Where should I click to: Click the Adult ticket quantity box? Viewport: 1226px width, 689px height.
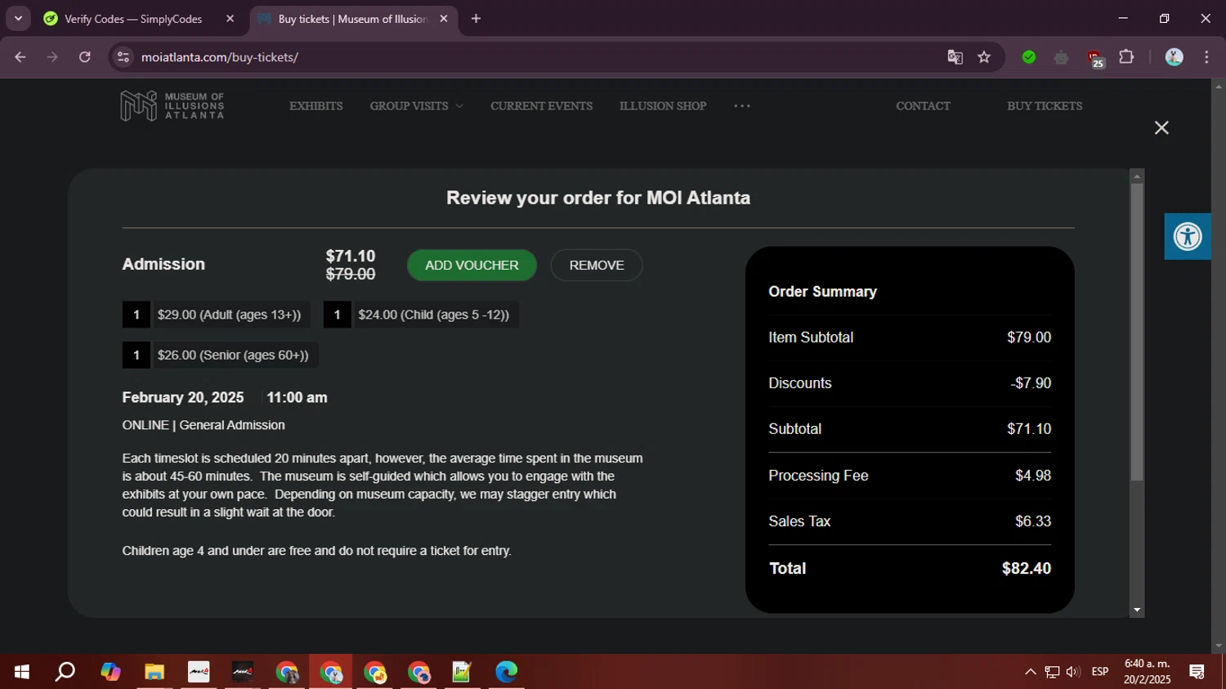click(x=136, y=315)
